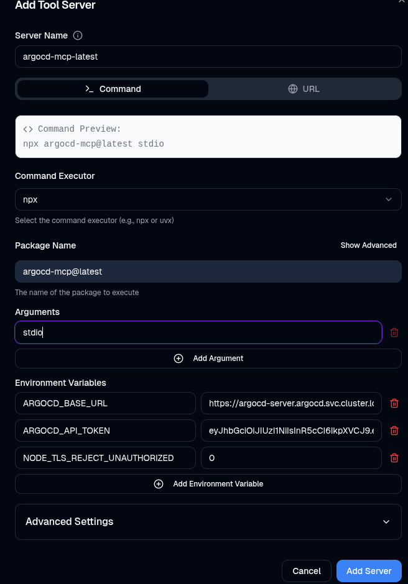
Task: Switch to the URL tab
Action: pos(304,89)
